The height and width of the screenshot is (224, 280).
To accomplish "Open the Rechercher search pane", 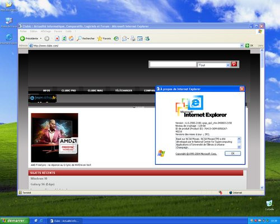I will 86,39.
